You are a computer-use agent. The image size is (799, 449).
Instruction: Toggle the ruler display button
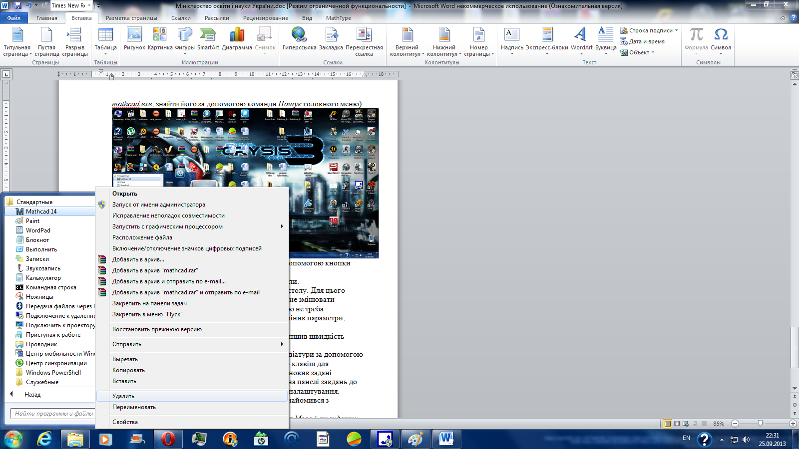794,76
